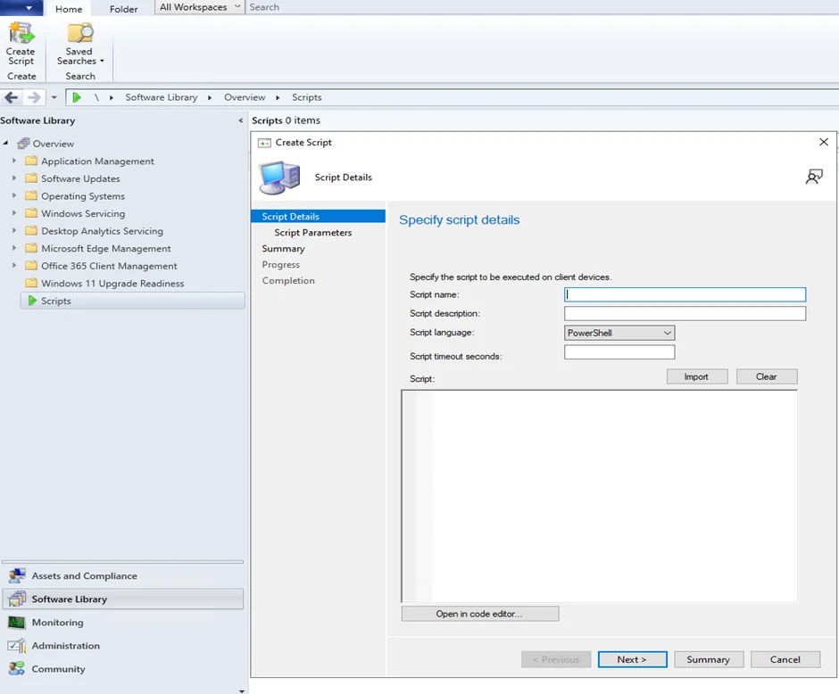Select Windows 11 Upgrade Readiness tree item
839x694 pixels.
click(x=112, y=284)
